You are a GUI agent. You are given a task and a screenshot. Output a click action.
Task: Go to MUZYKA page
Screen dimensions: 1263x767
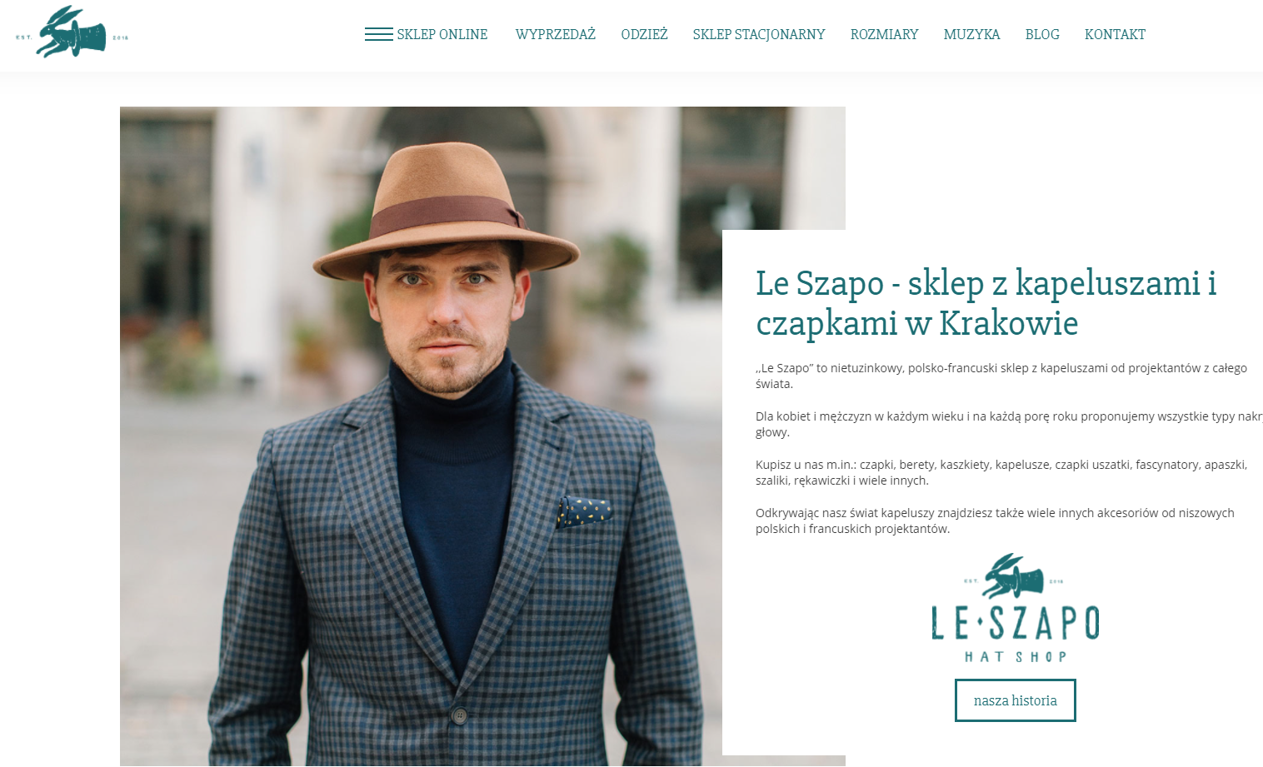point(971,34)
